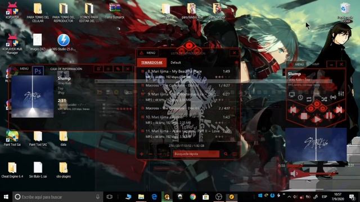
Task: Show hidden system tray icons chevron
Action: [289, 197]
